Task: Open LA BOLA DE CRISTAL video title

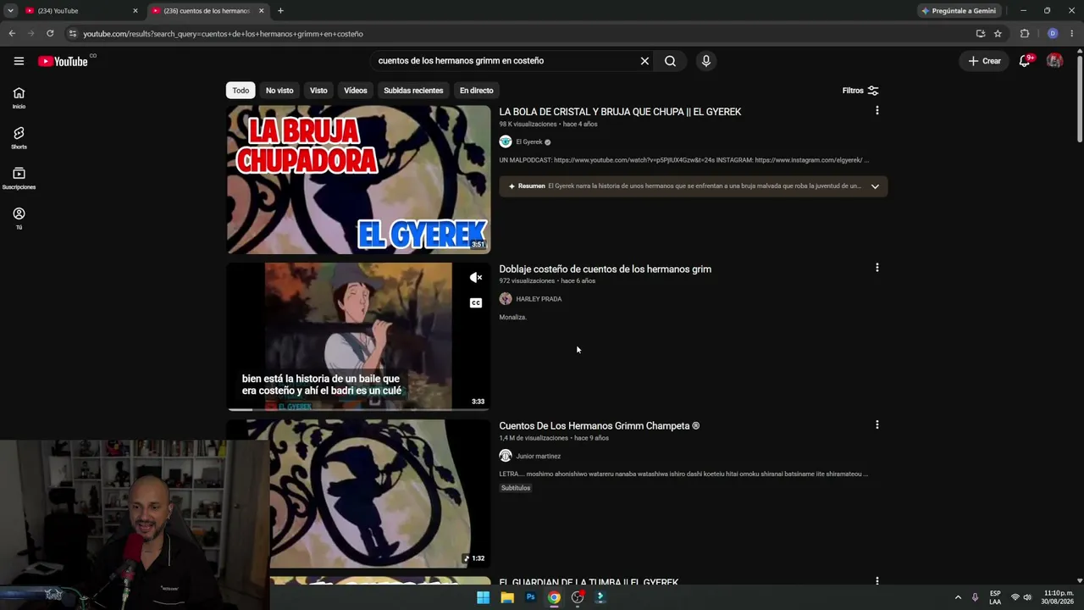Action: (x=620, y=112)
